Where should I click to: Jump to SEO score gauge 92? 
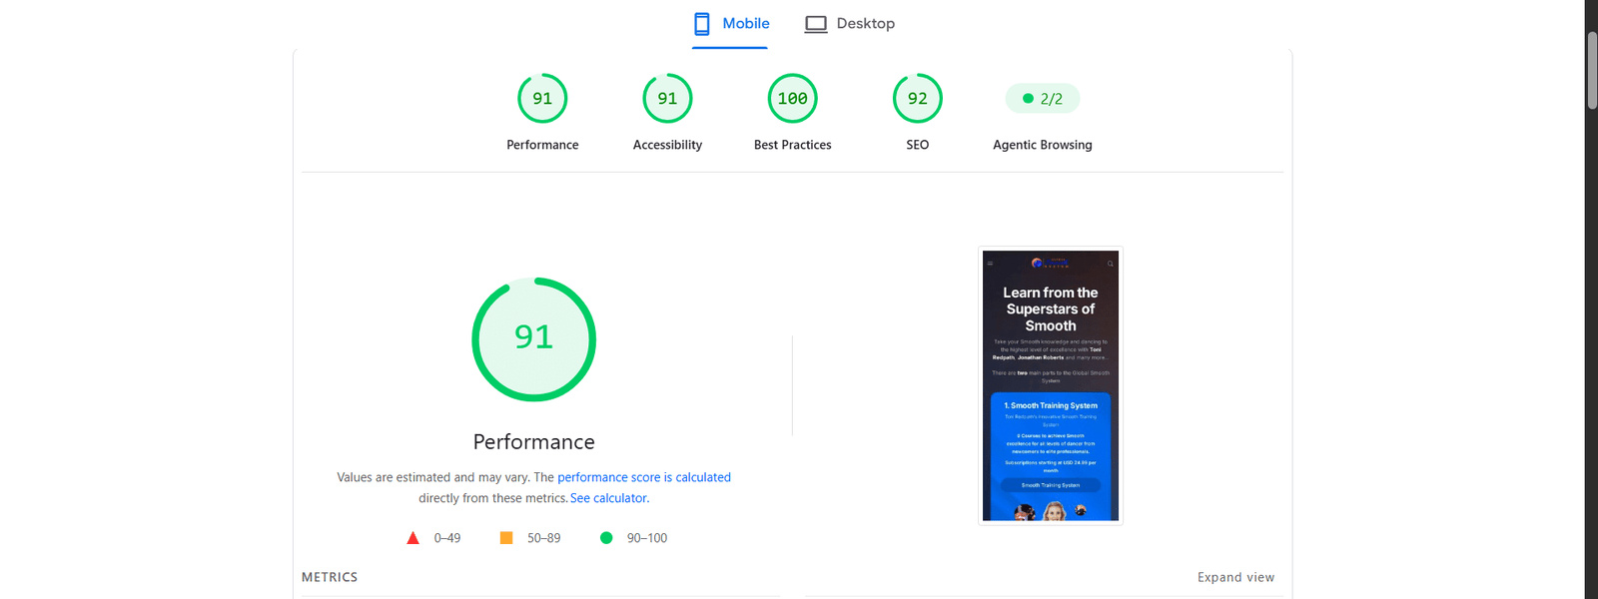918,99
